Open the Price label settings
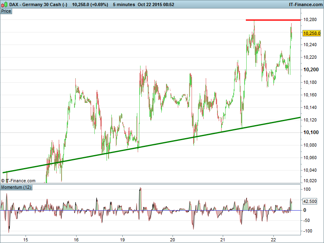The width and height of the screenshot is (324, 243). coord(6,11)
